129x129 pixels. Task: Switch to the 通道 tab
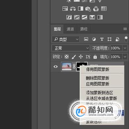click(x=70, y=29)
